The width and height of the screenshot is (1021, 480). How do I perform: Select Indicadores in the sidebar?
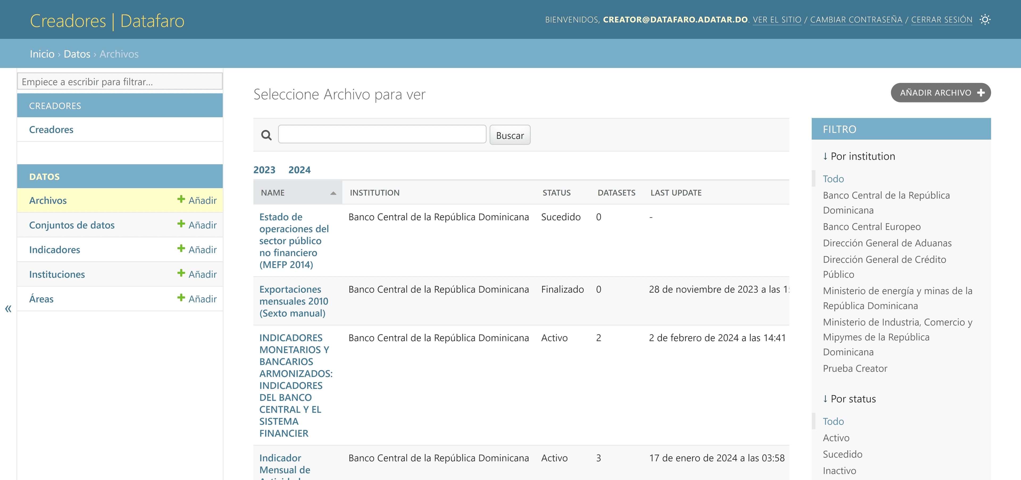54,250
